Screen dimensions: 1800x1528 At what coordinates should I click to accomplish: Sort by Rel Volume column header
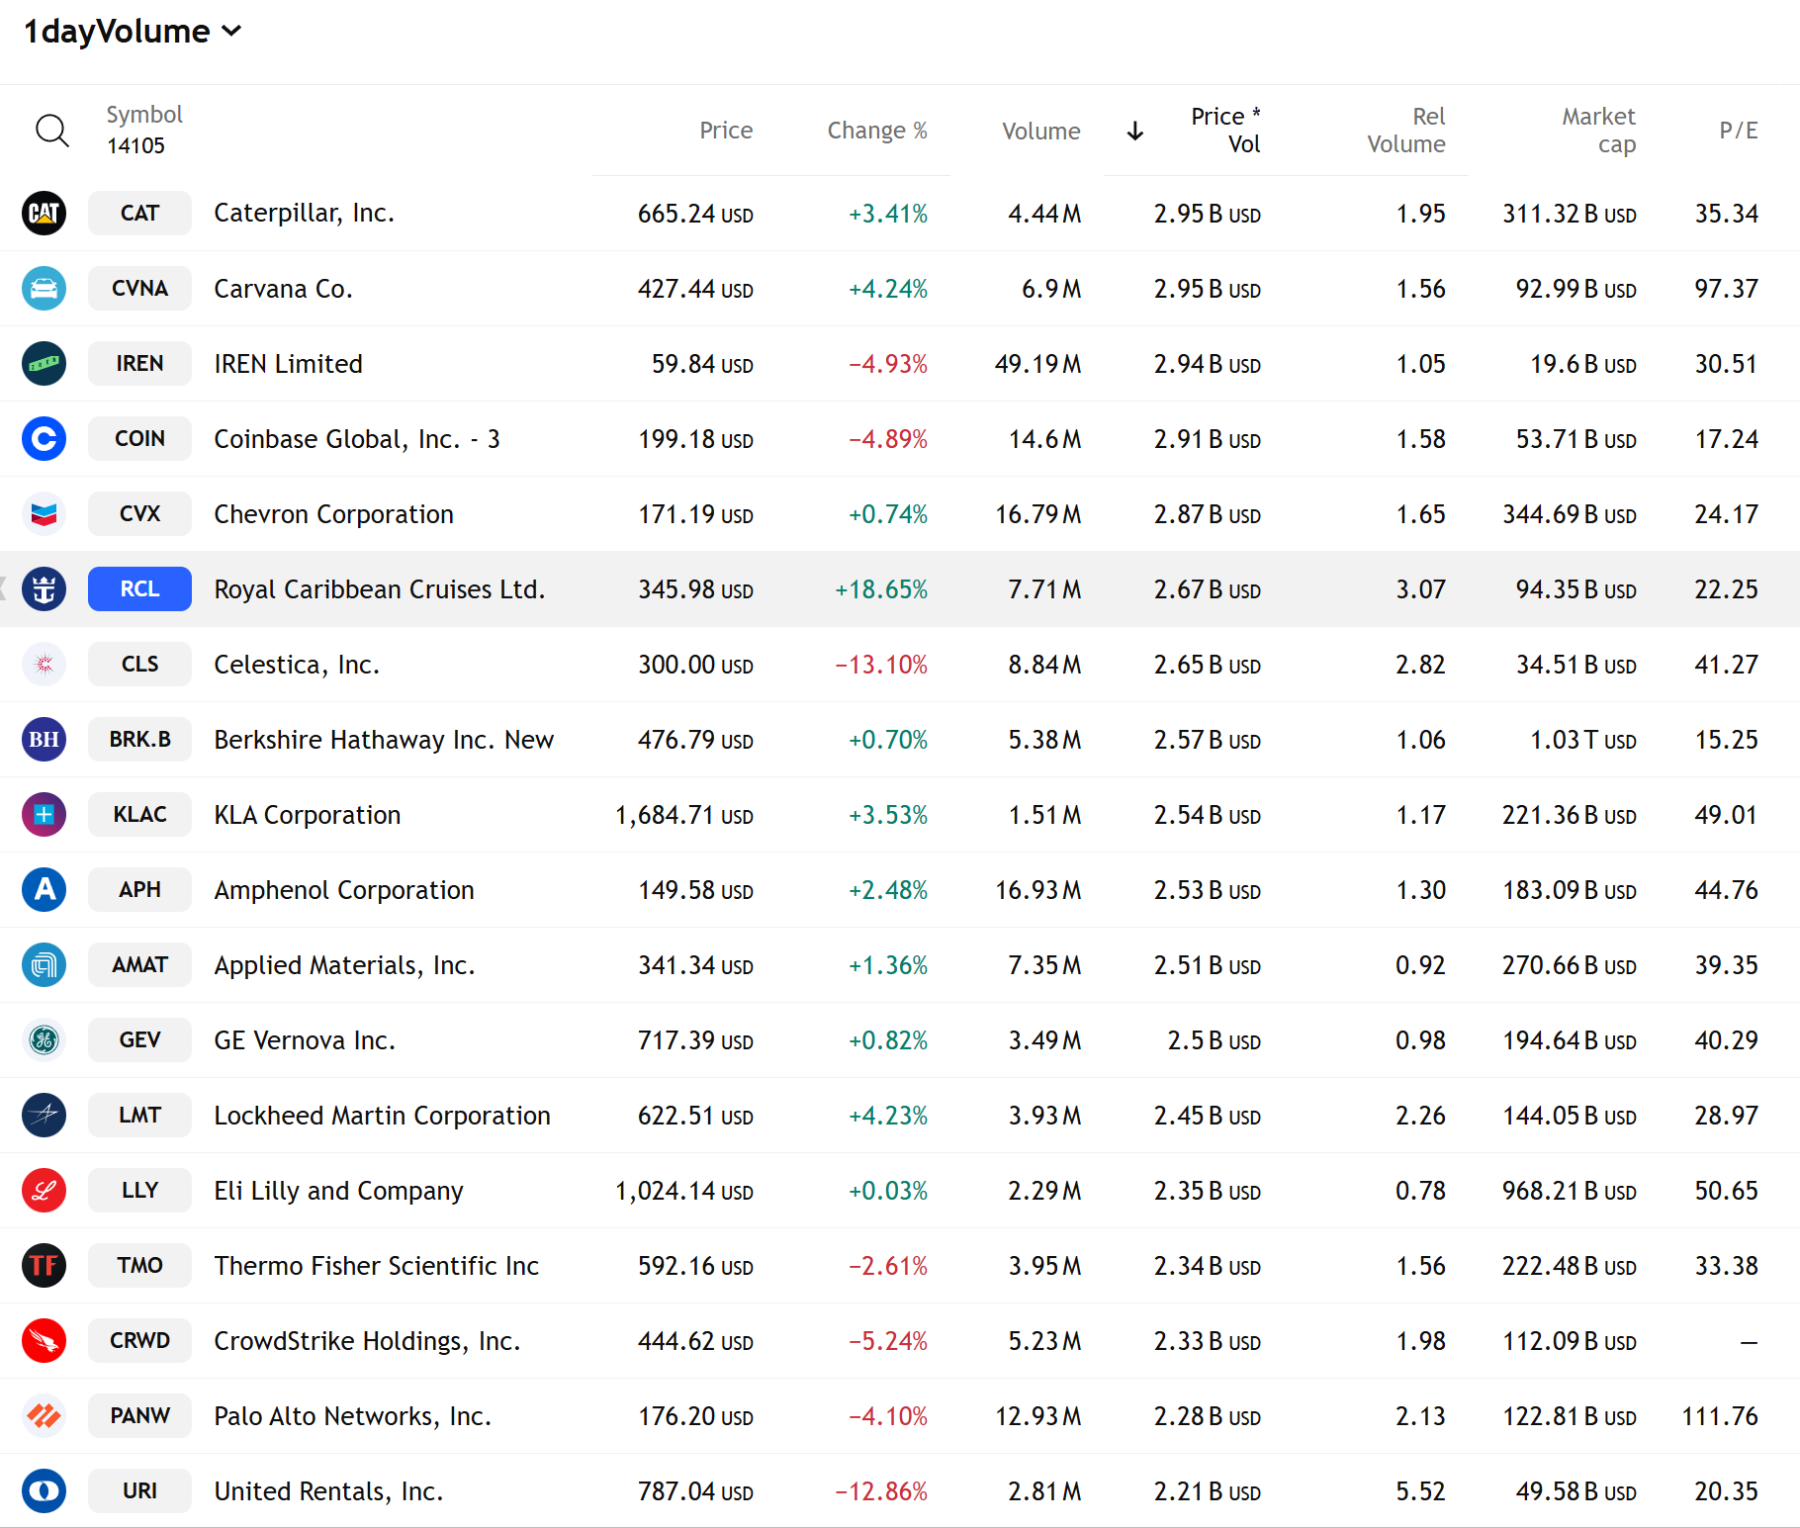[x=1405, y=130]
